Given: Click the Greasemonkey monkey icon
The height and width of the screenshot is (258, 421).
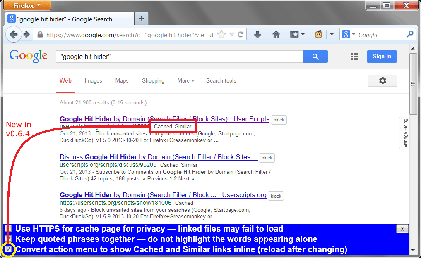Looking at the screenshot, I should coord(319,35).
